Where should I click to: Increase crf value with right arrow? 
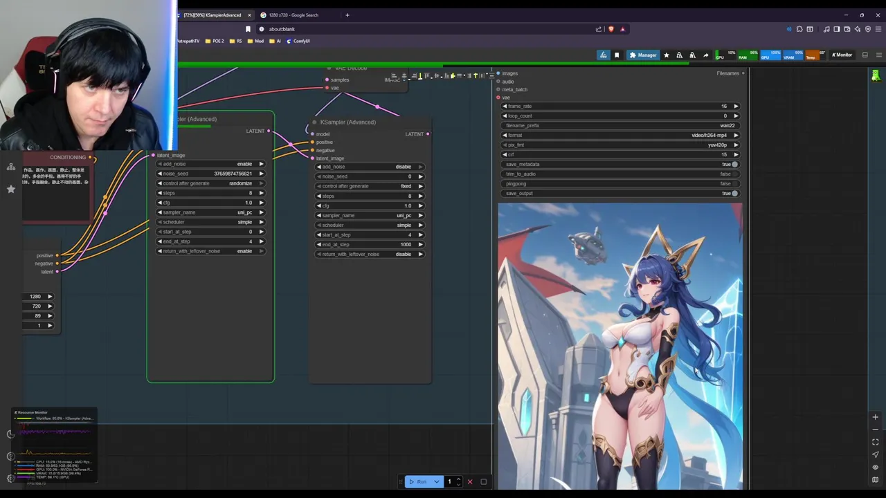(x=736, y=154)
